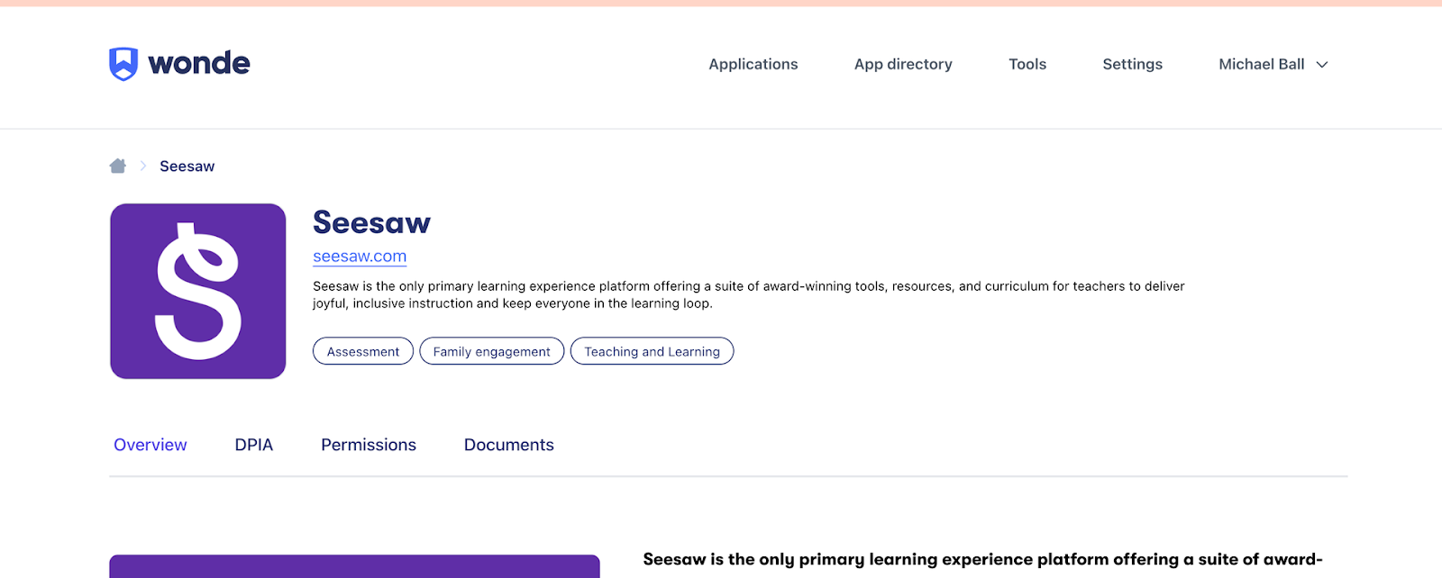Open the Tools navigation item
Viewport: 1442px width, 578px height.
pos(1027,64)
